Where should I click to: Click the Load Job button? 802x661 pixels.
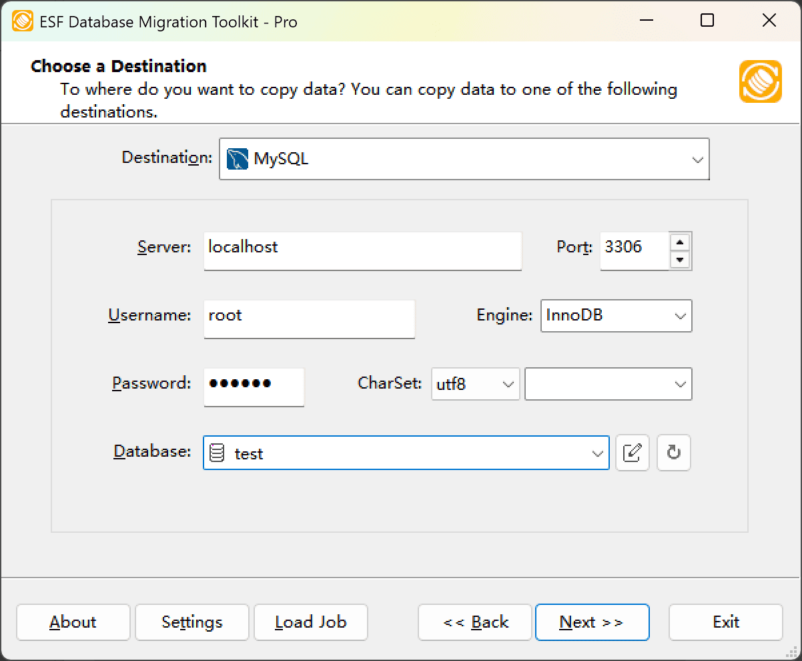pos(310,622)
